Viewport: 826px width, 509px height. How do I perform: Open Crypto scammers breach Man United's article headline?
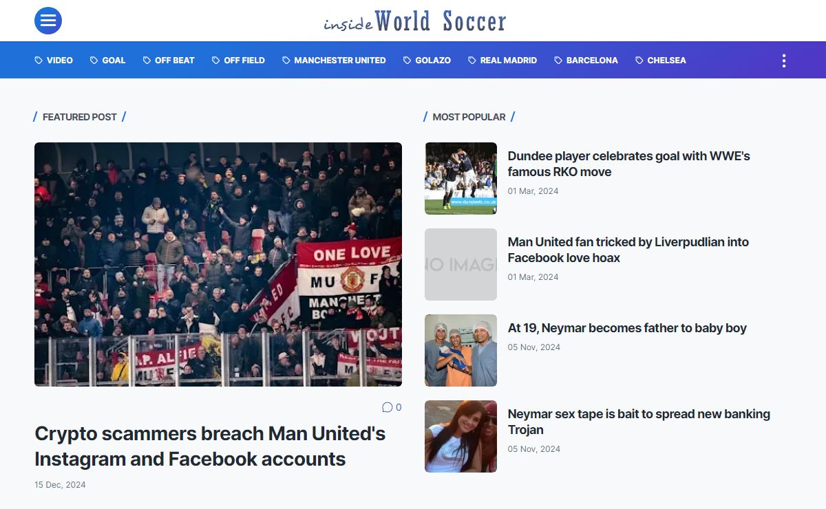coord(210,446)
